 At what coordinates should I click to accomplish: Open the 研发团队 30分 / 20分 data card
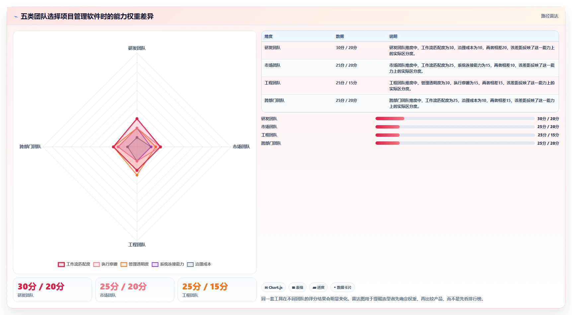point(52,290)
